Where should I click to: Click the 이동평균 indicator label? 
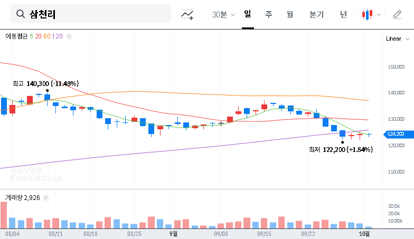pyautogui.click(x=16, y=36)
